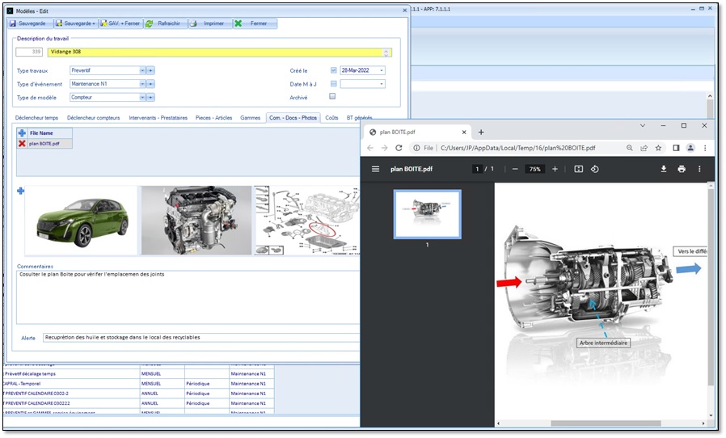Open the Type travaux dropdown
726x438 pixels.
tap(142, 70)
